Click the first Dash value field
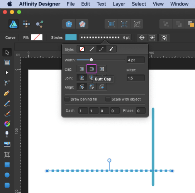Viewport: 195px width, 193px height. point(83,111)
